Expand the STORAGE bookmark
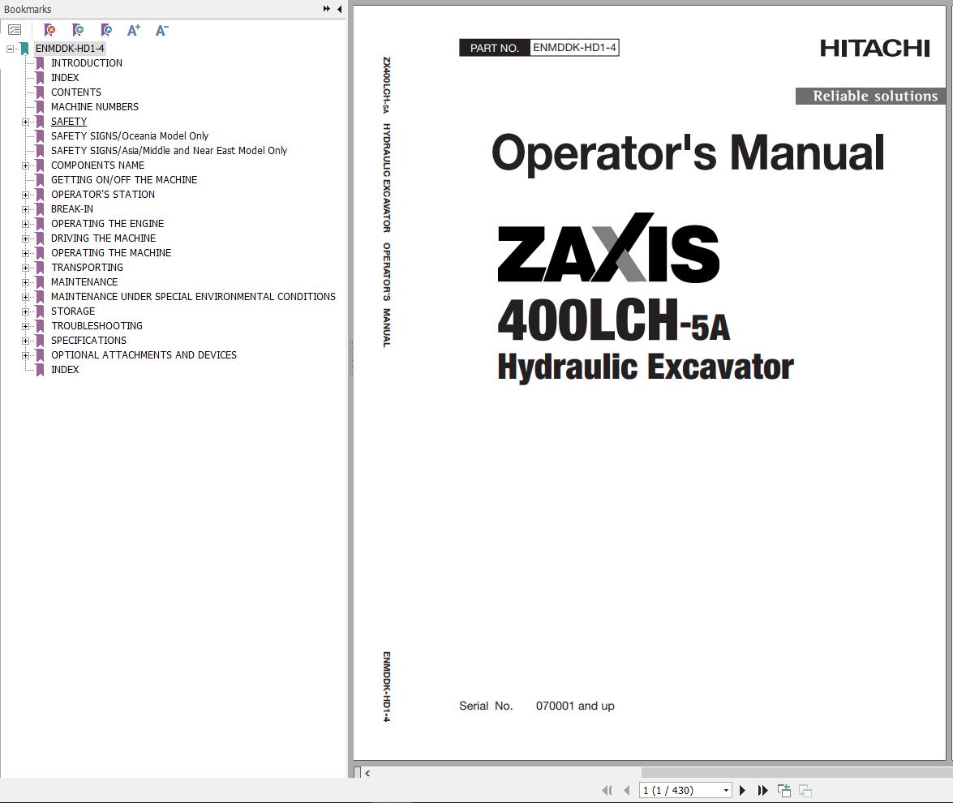This screenshot has height=803, width=953. pyautogui.click(x=25, y=311)
